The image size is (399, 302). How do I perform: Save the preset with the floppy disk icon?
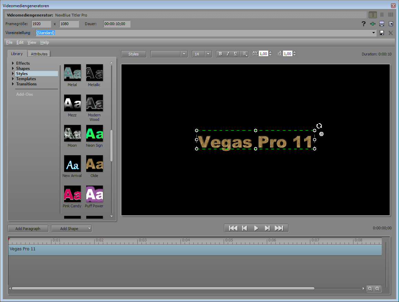click(382, 33)
